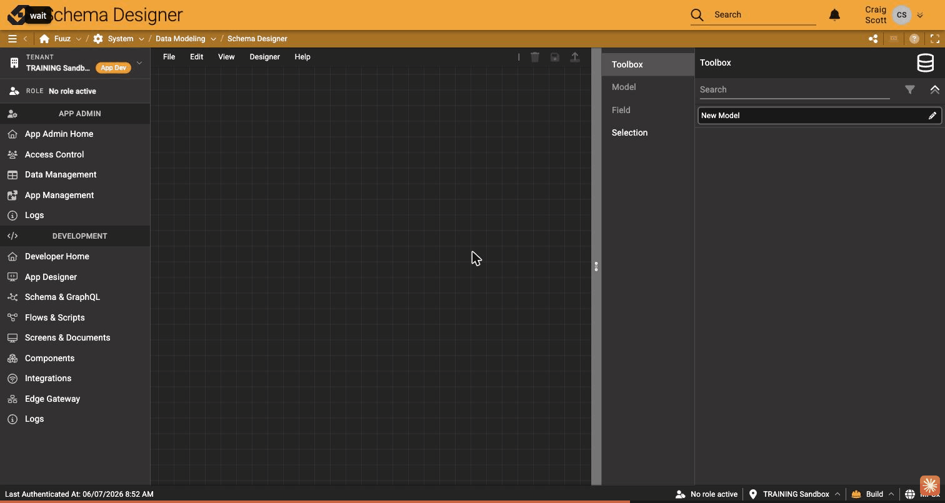The image size is (945, 503).
Task: Switch to the Selection tab
Action: click(x=647, y=132)
